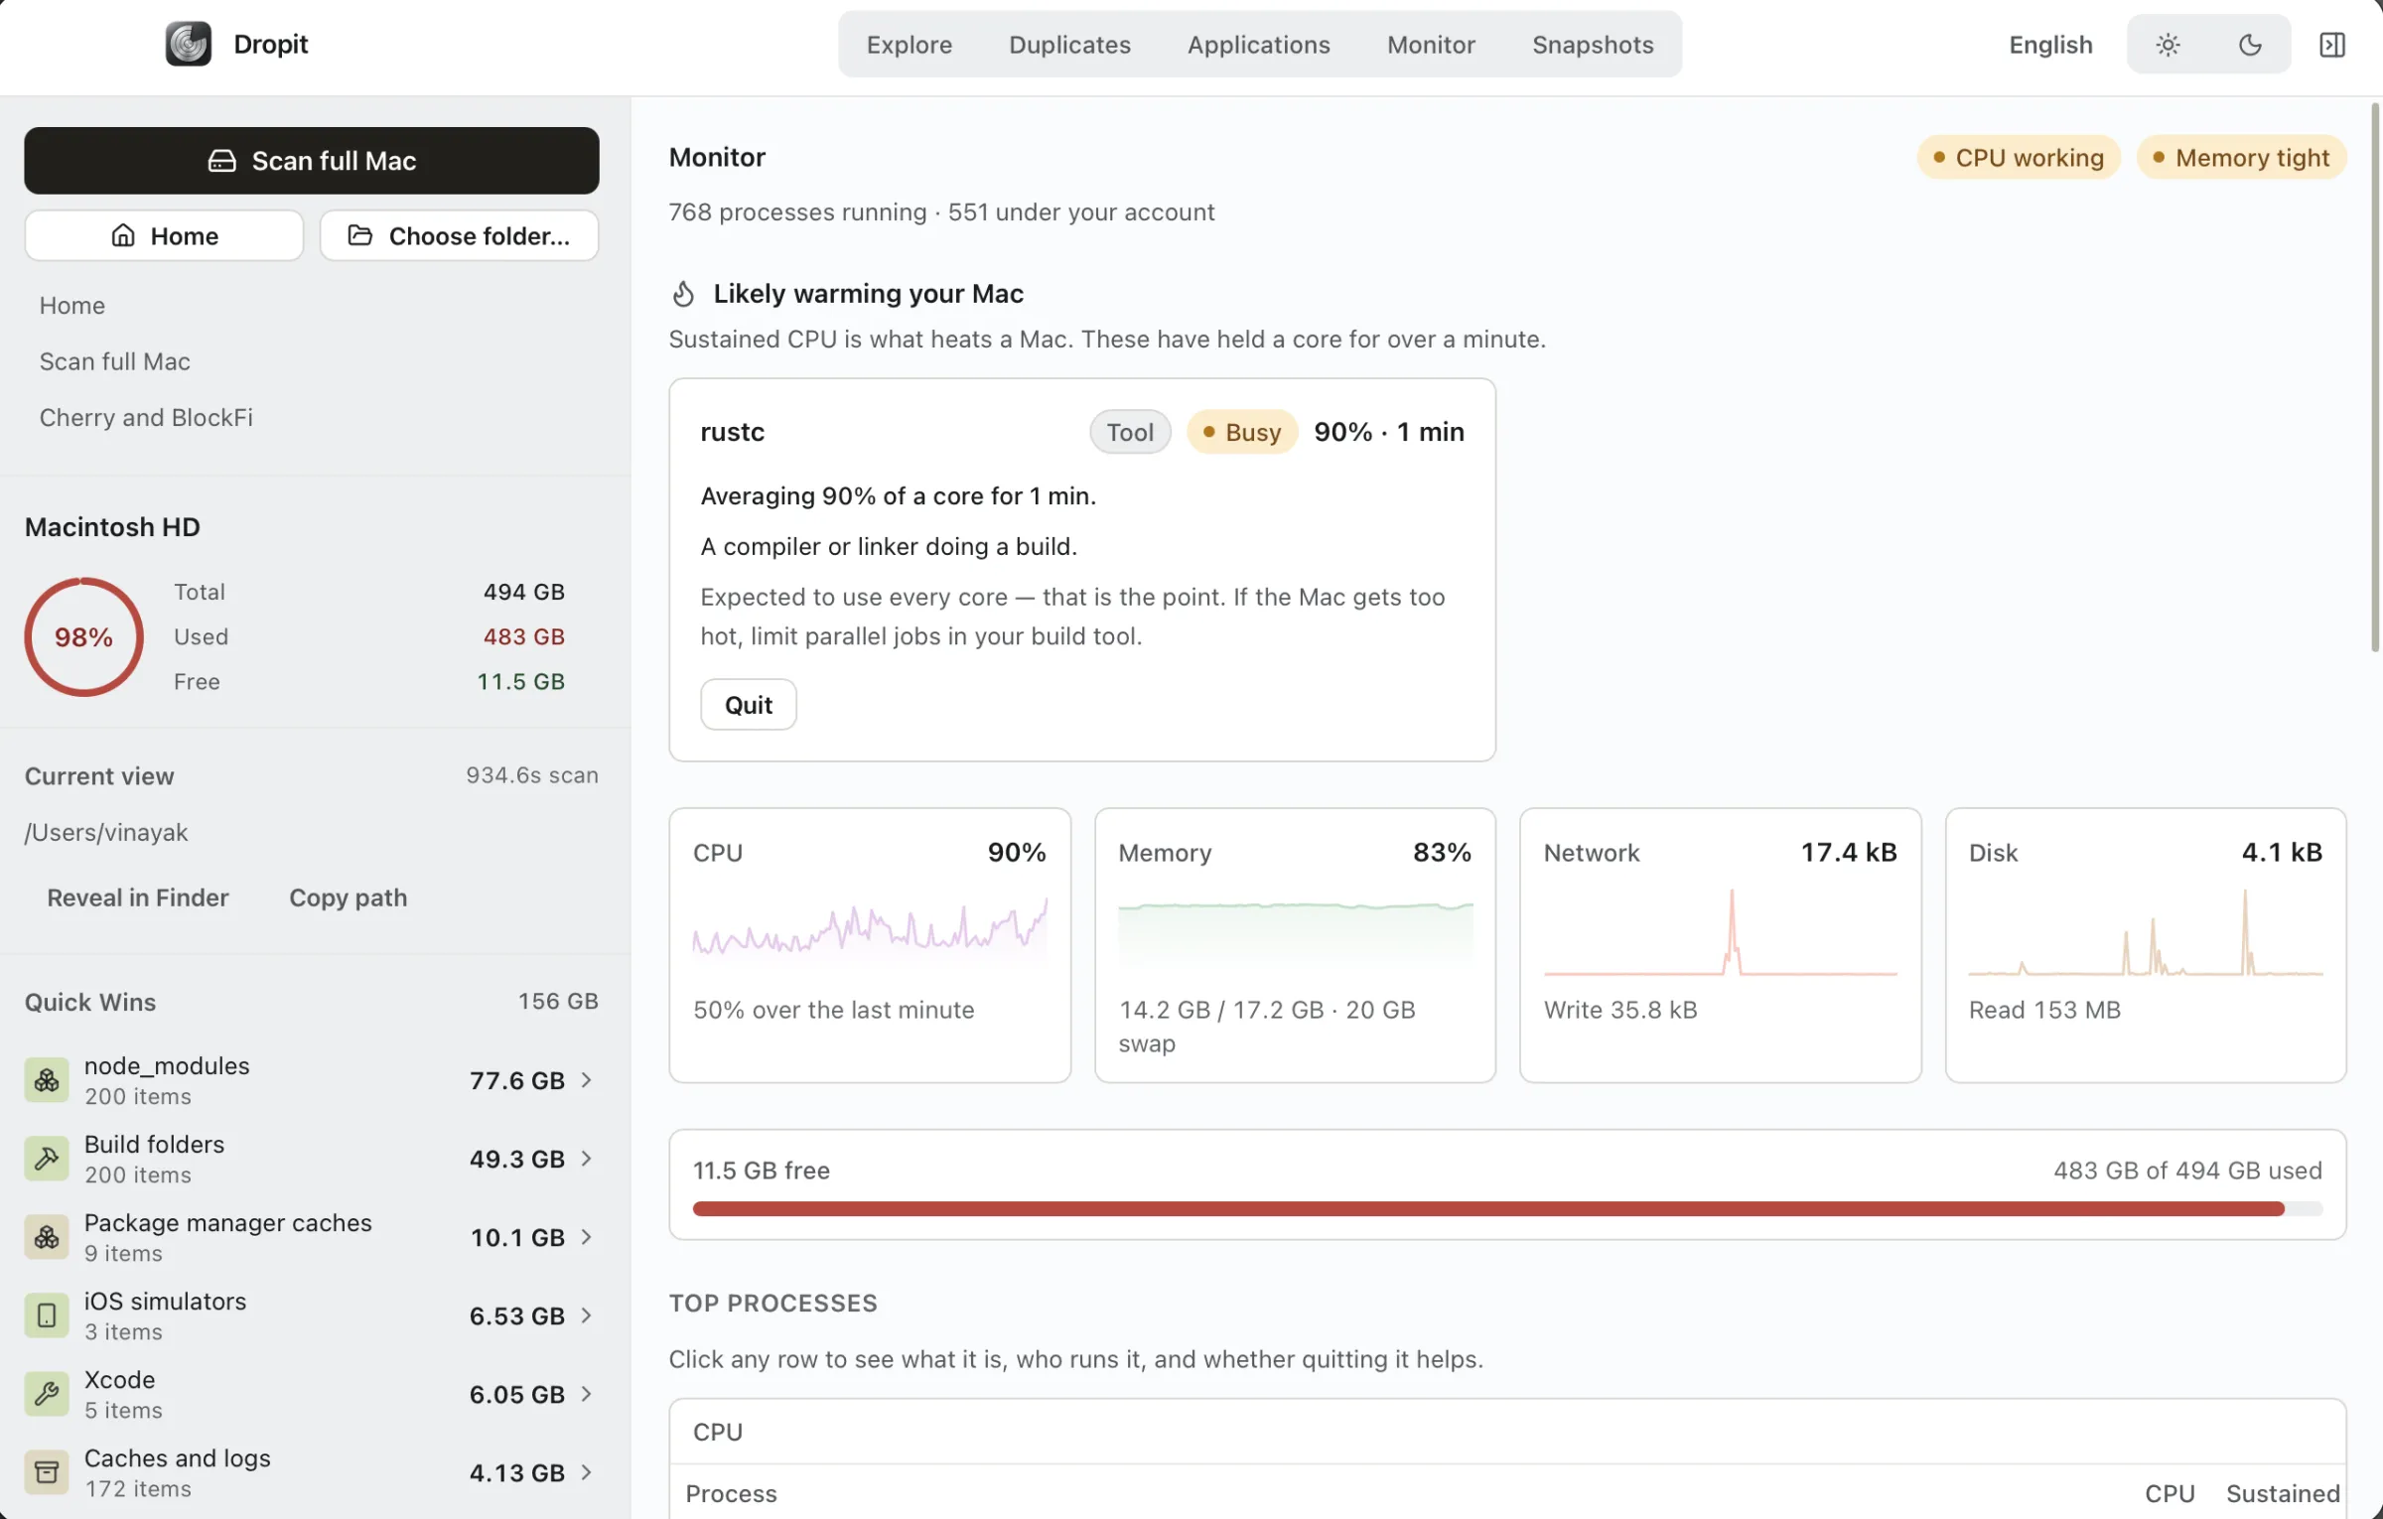Click the iOS simulators device icon
The height and width of the screenshot is (1519, 2383).
pos(47,1315)
